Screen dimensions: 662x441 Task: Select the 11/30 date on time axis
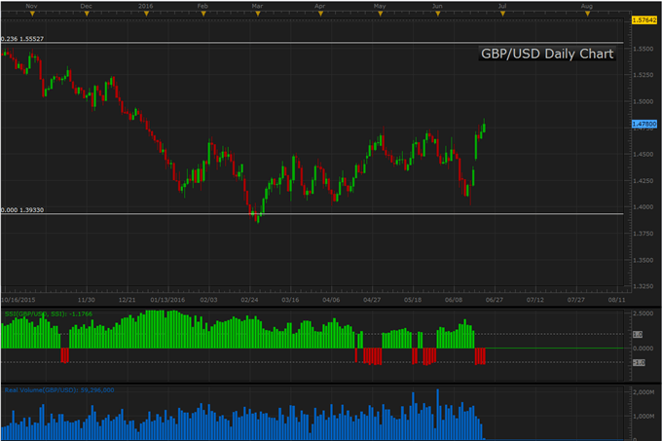(x=86, y=300)
